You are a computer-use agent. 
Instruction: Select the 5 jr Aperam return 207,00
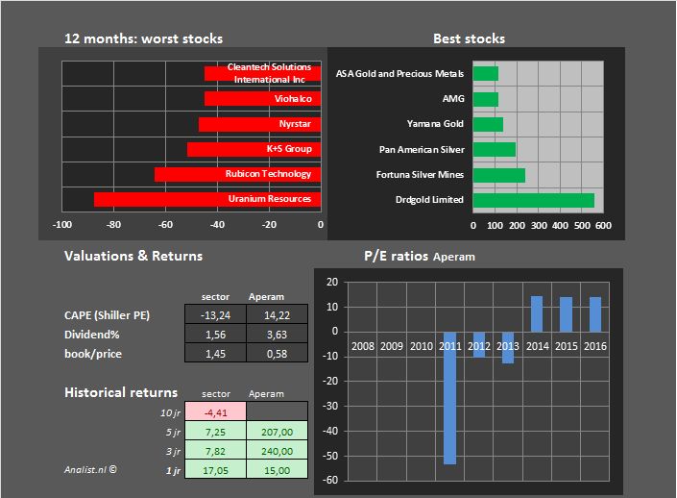pyautogui.click(x=278, y=431)
